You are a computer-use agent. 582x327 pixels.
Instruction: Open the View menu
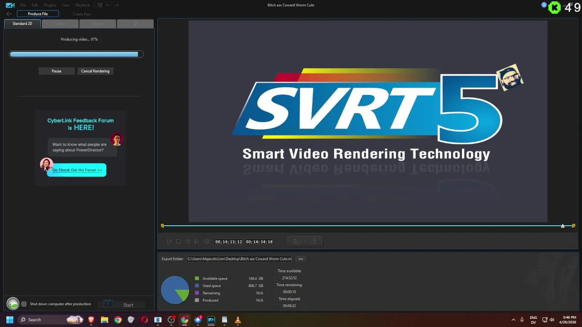tap(65, 5)
